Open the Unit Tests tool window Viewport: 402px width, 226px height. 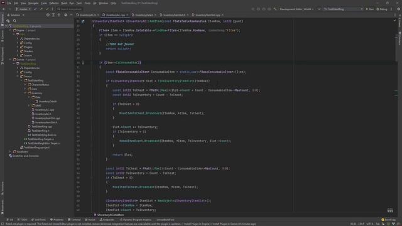coord(38,220)
